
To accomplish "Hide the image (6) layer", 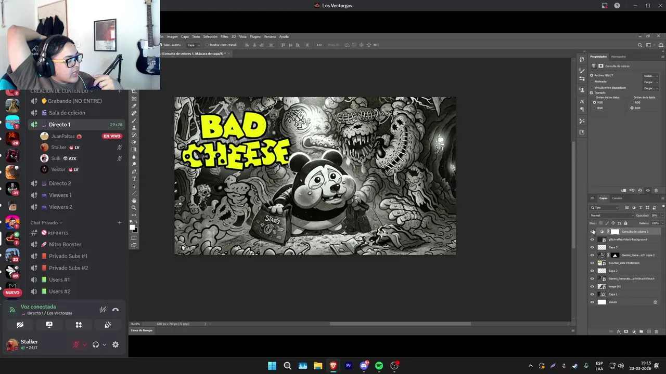I will point(592,286).
